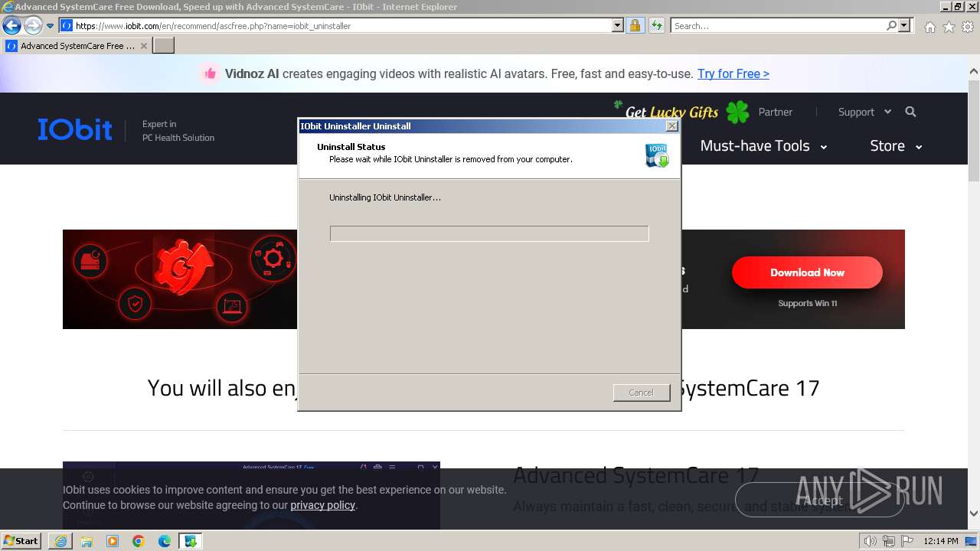Viewport: 980px width, 551px height.
Task: Click the Internet Explorer forward arrow
Action: [32, 26]
